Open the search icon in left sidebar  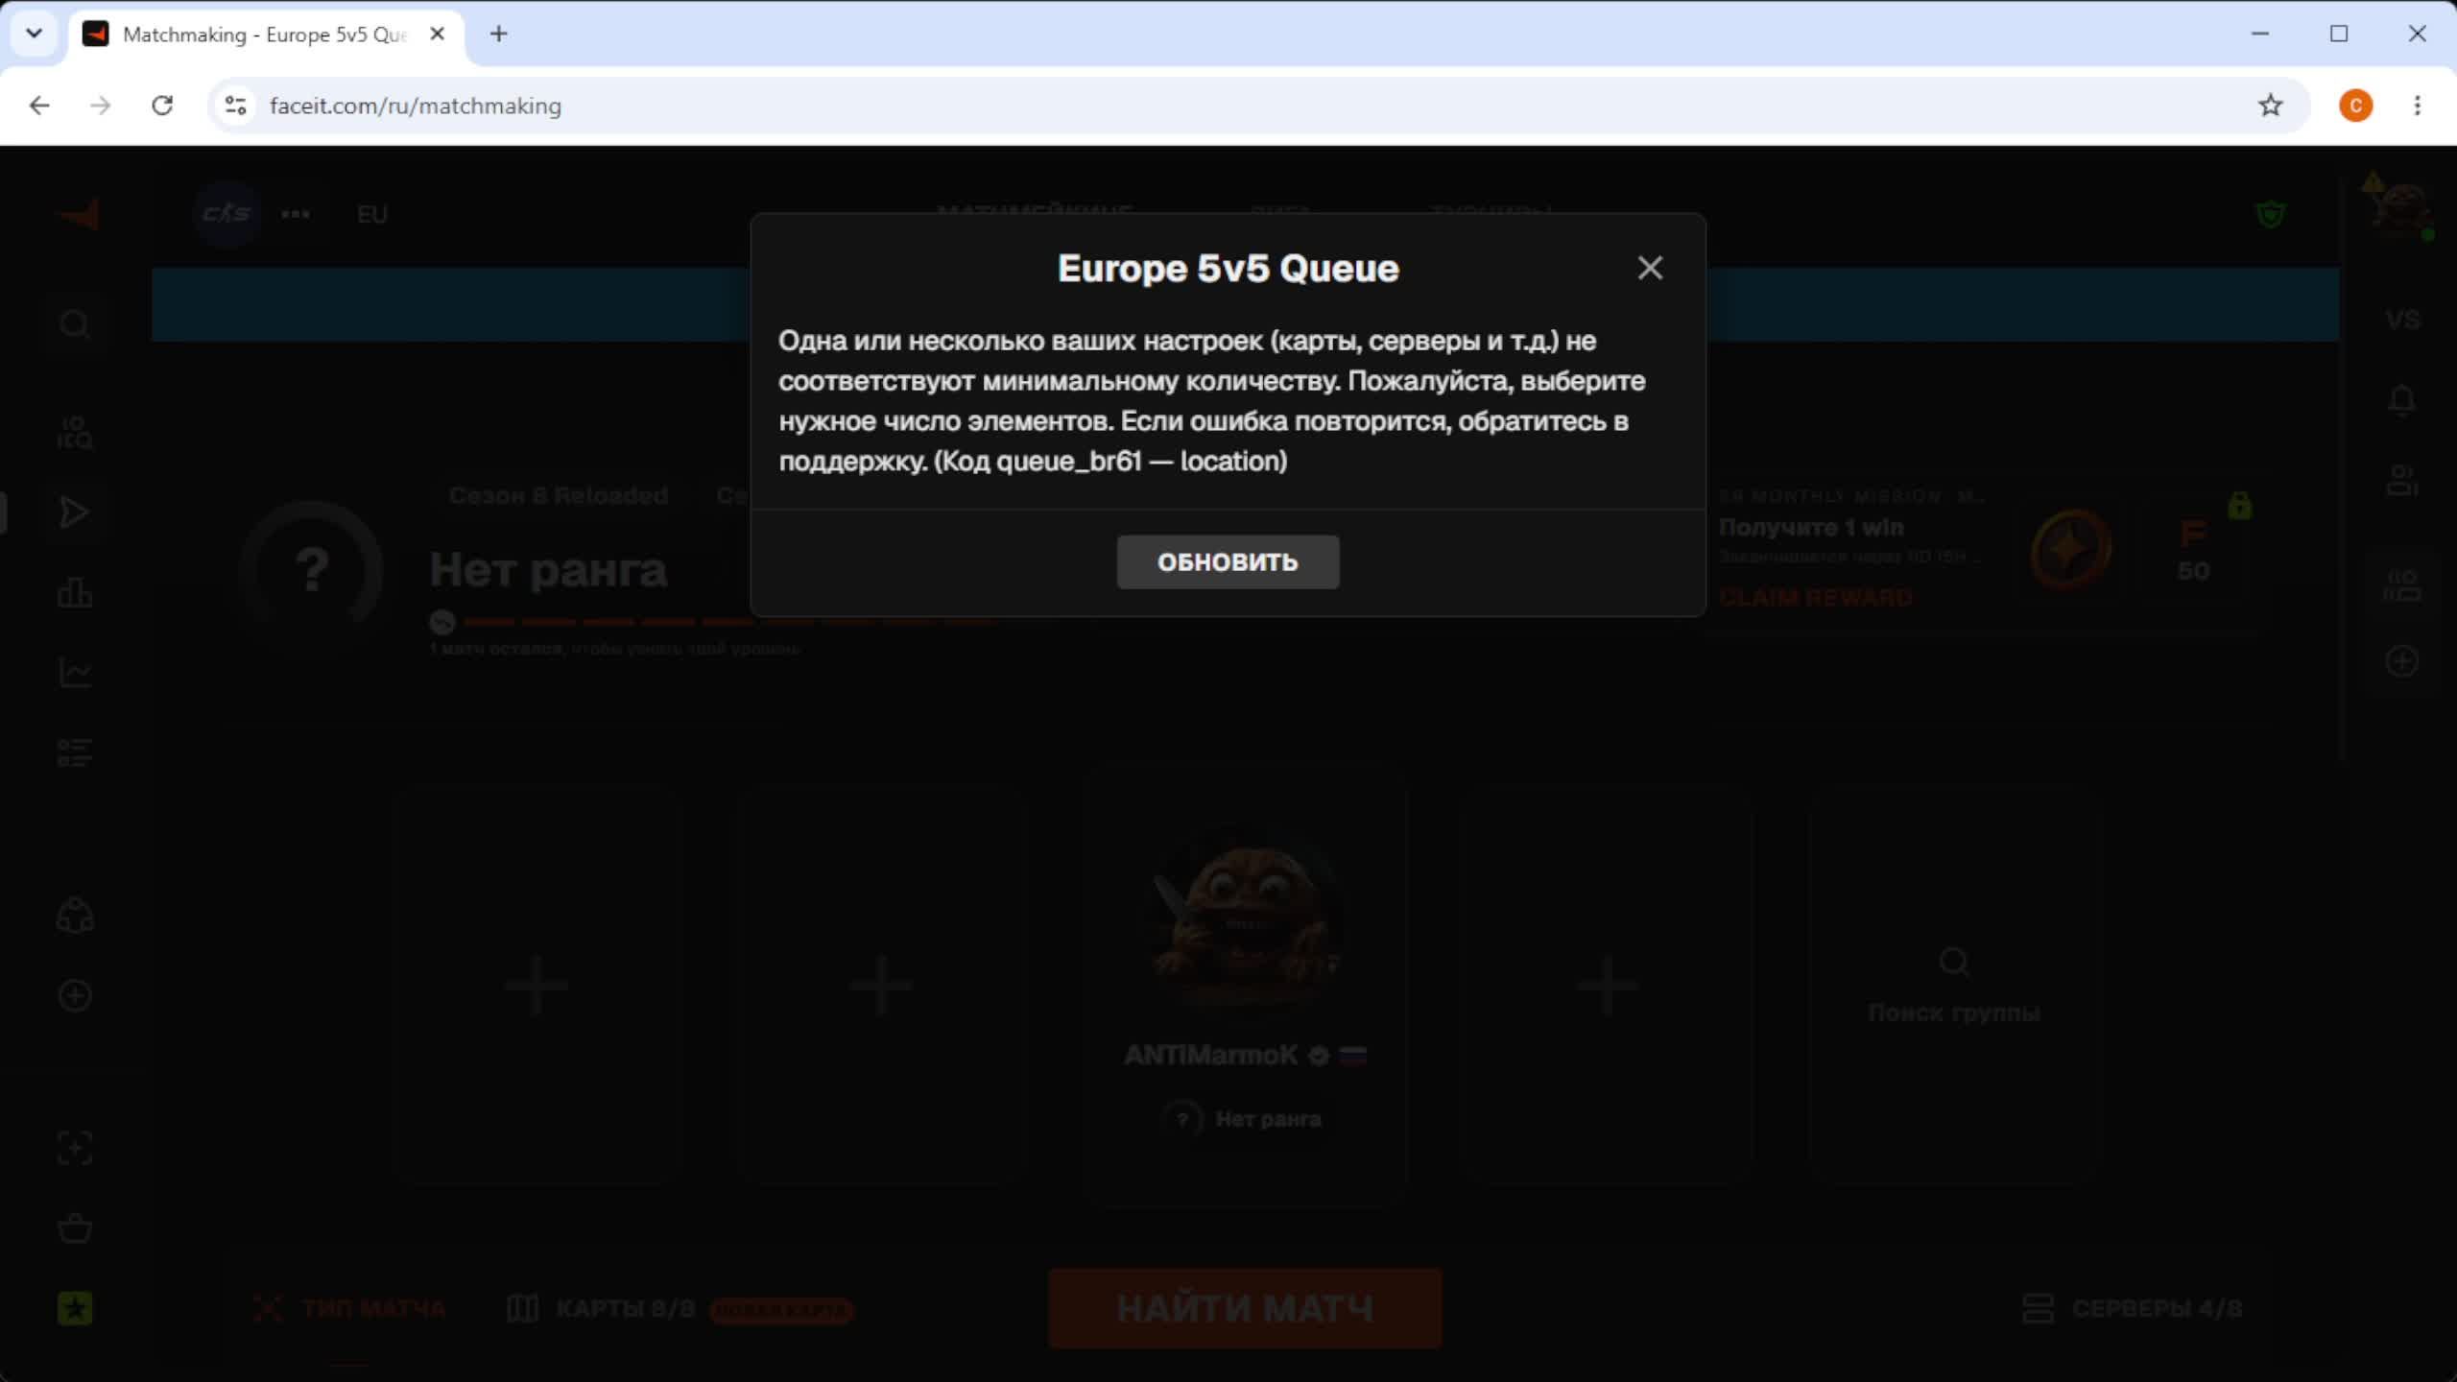(75, 324)
